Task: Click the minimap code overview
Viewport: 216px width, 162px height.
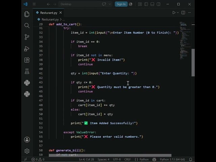Action: click(x=185, y=40)
